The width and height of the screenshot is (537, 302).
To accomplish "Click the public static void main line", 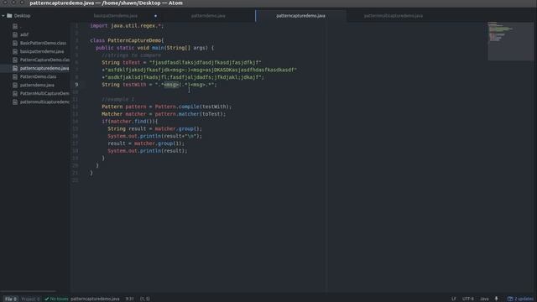I will point(154,48).
